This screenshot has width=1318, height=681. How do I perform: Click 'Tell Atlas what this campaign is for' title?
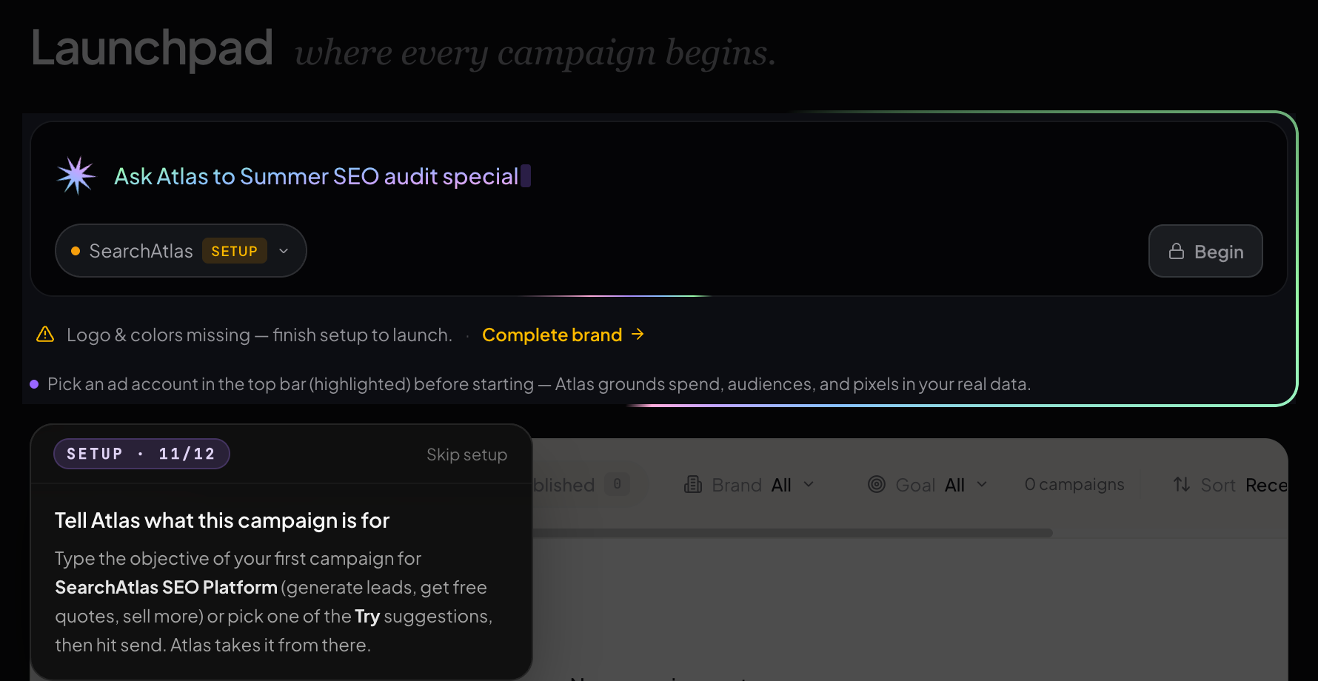(x=222, y=520)
